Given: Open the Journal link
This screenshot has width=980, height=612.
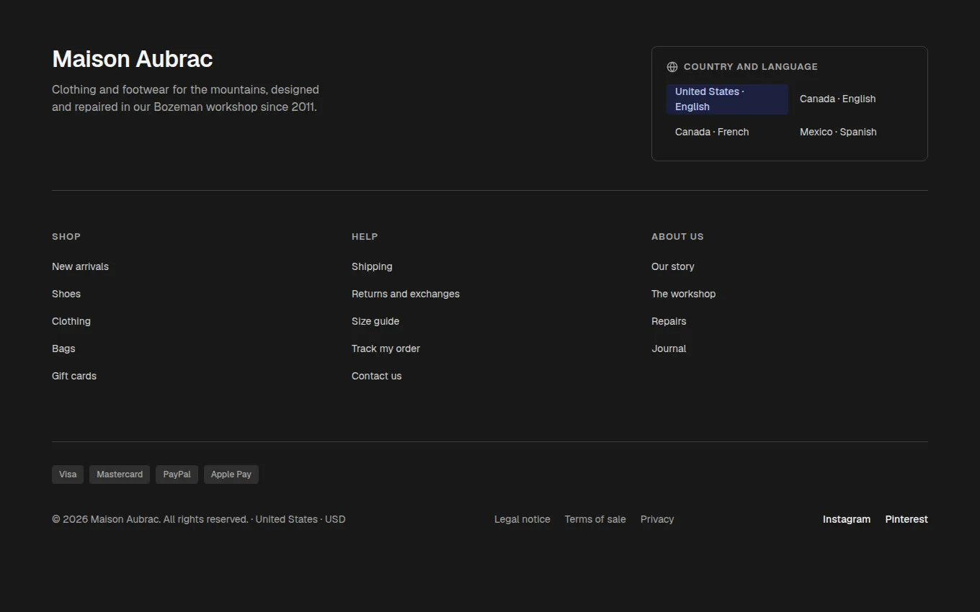Looking at the screenshot, I should click(669, 348).
